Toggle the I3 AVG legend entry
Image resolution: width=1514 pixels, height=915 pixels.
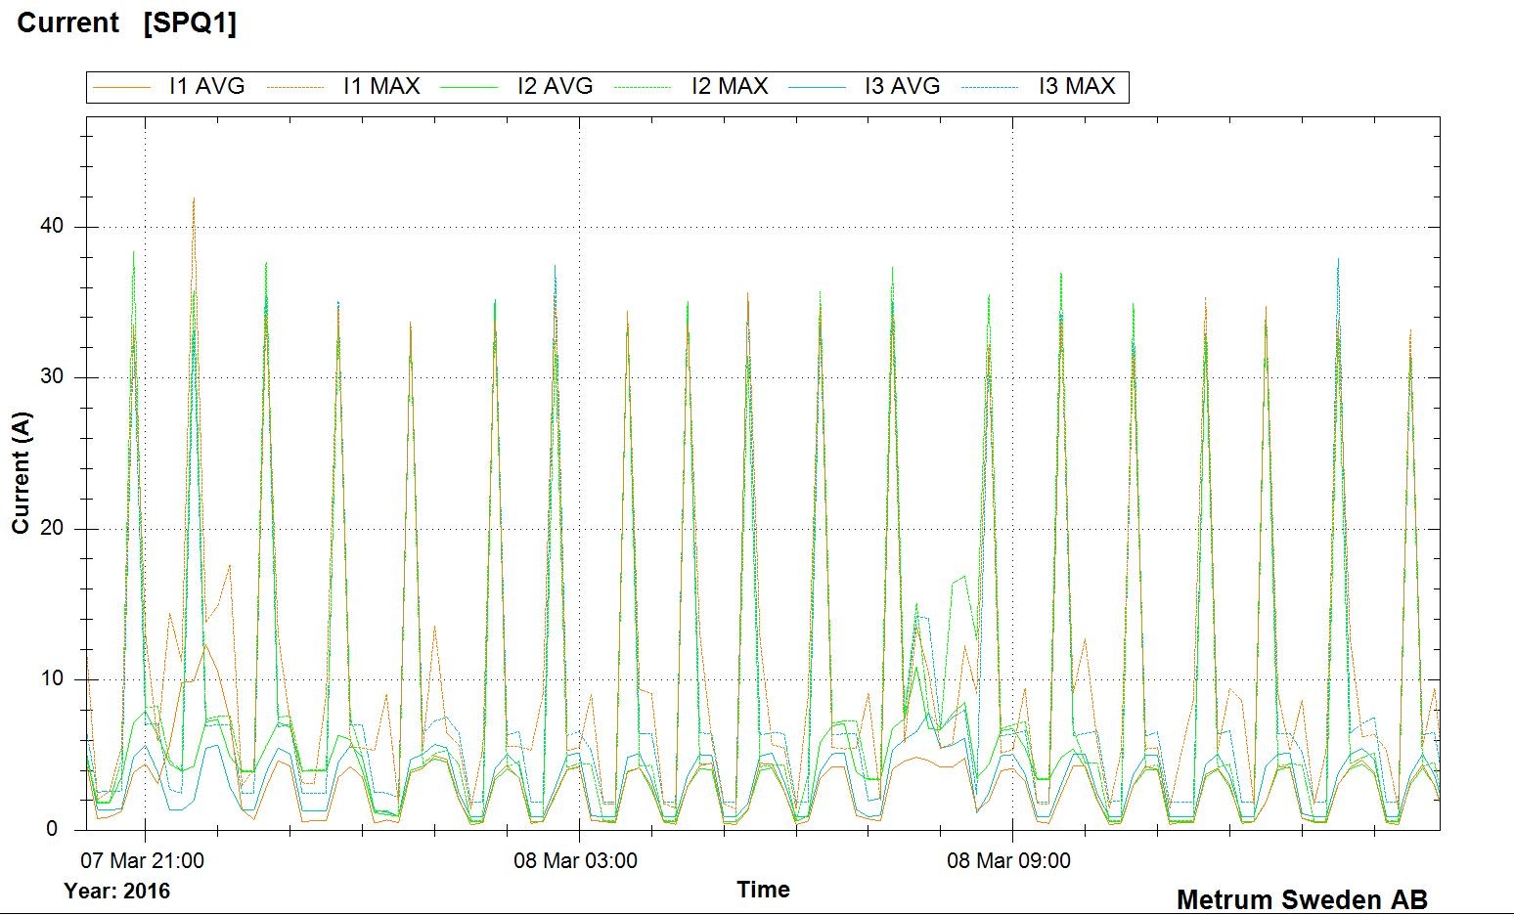point(902,87)
